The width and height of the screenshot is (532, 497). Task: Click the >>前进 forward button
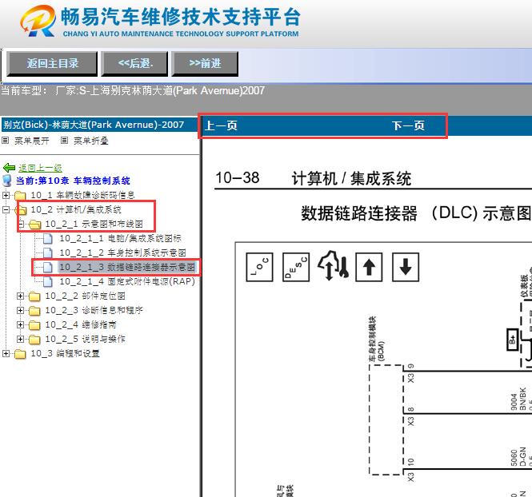[x=205, y=63]
